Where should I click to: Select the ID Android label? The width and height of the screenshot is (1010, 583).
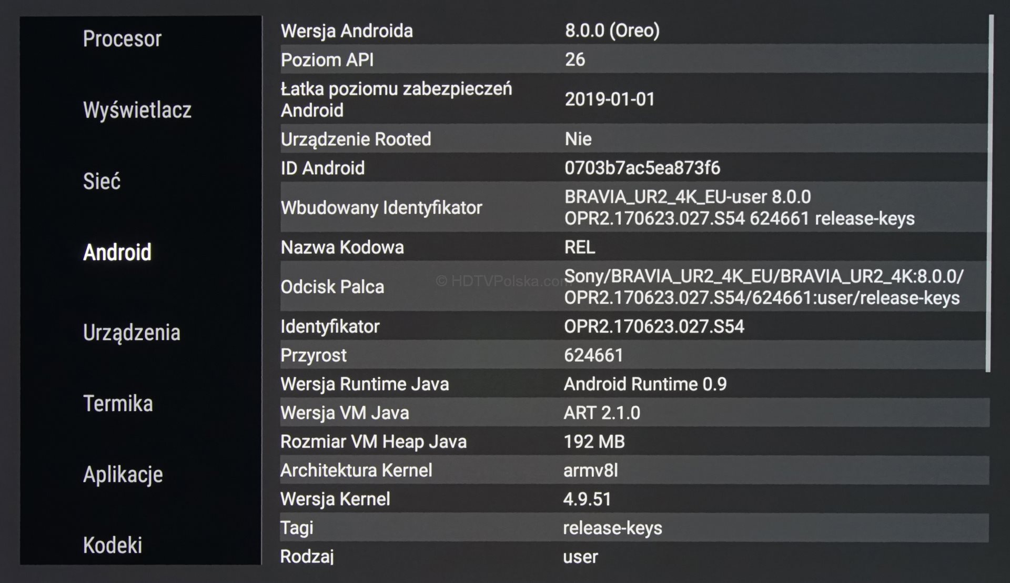tap(322, 168)
